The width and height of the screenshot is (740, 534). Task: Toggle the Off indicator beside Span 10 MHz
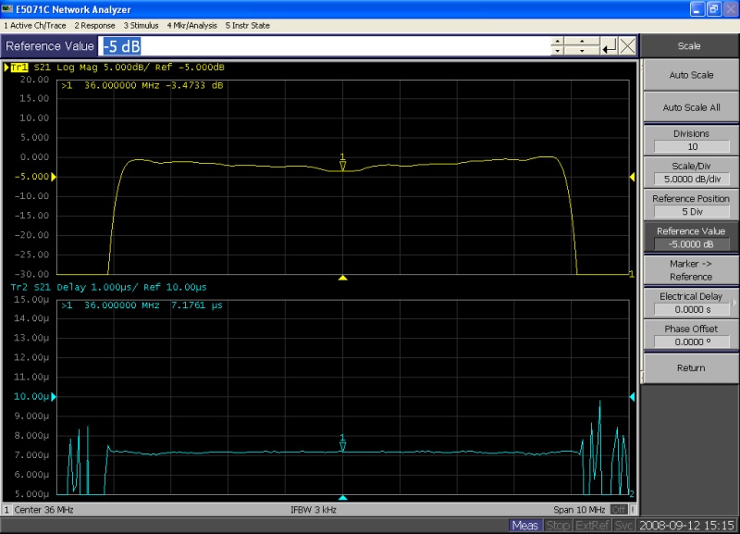[x=618, y=510]
